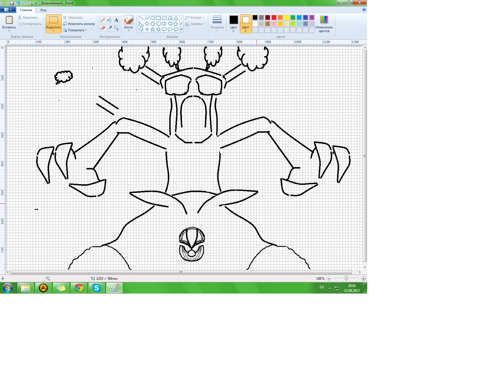Expand the shapes gallery more arrow
Screen dimensions: 490x387
(x=181, y=29)
